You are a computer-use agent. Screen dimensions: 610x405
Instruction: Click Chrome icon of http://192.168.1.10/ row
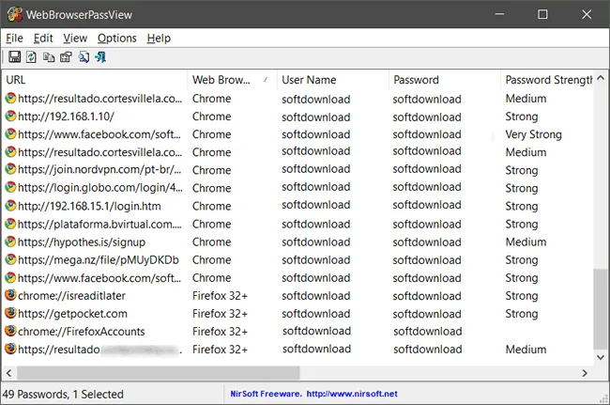[10, 116]
